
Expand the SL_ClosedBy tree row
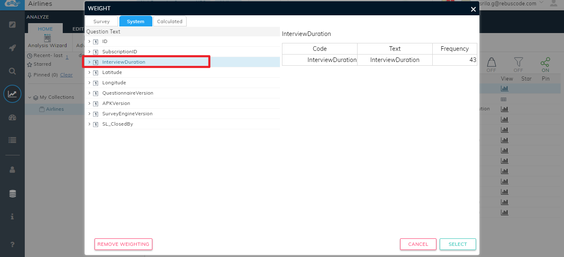pos(89,124)
